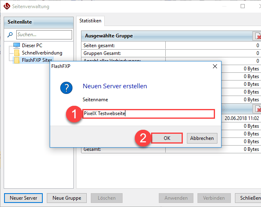Cancel via the Abbrechen button

(x=202, y=138)
